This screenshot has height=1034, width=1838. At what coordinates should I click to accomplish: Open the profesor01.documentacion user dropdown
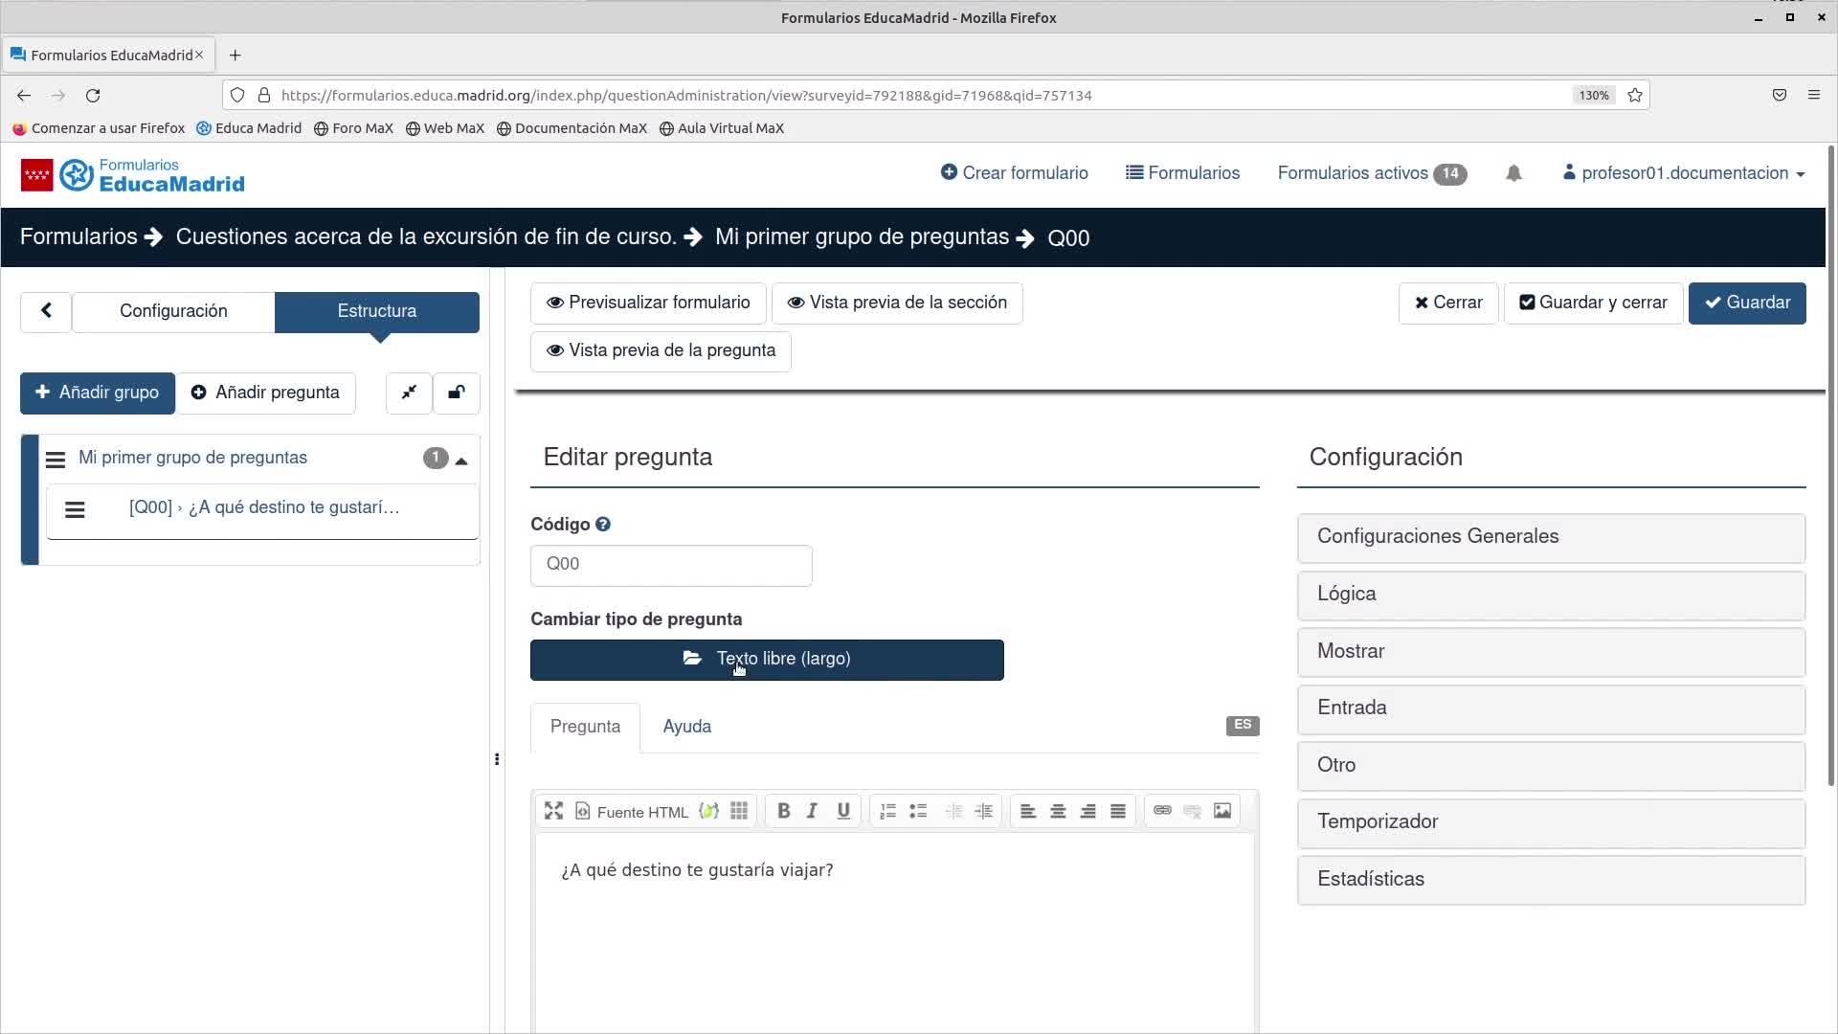1684,173
